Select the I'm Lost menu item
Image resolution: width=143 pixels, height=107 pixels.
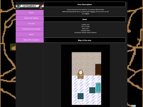tap(30, 24)
